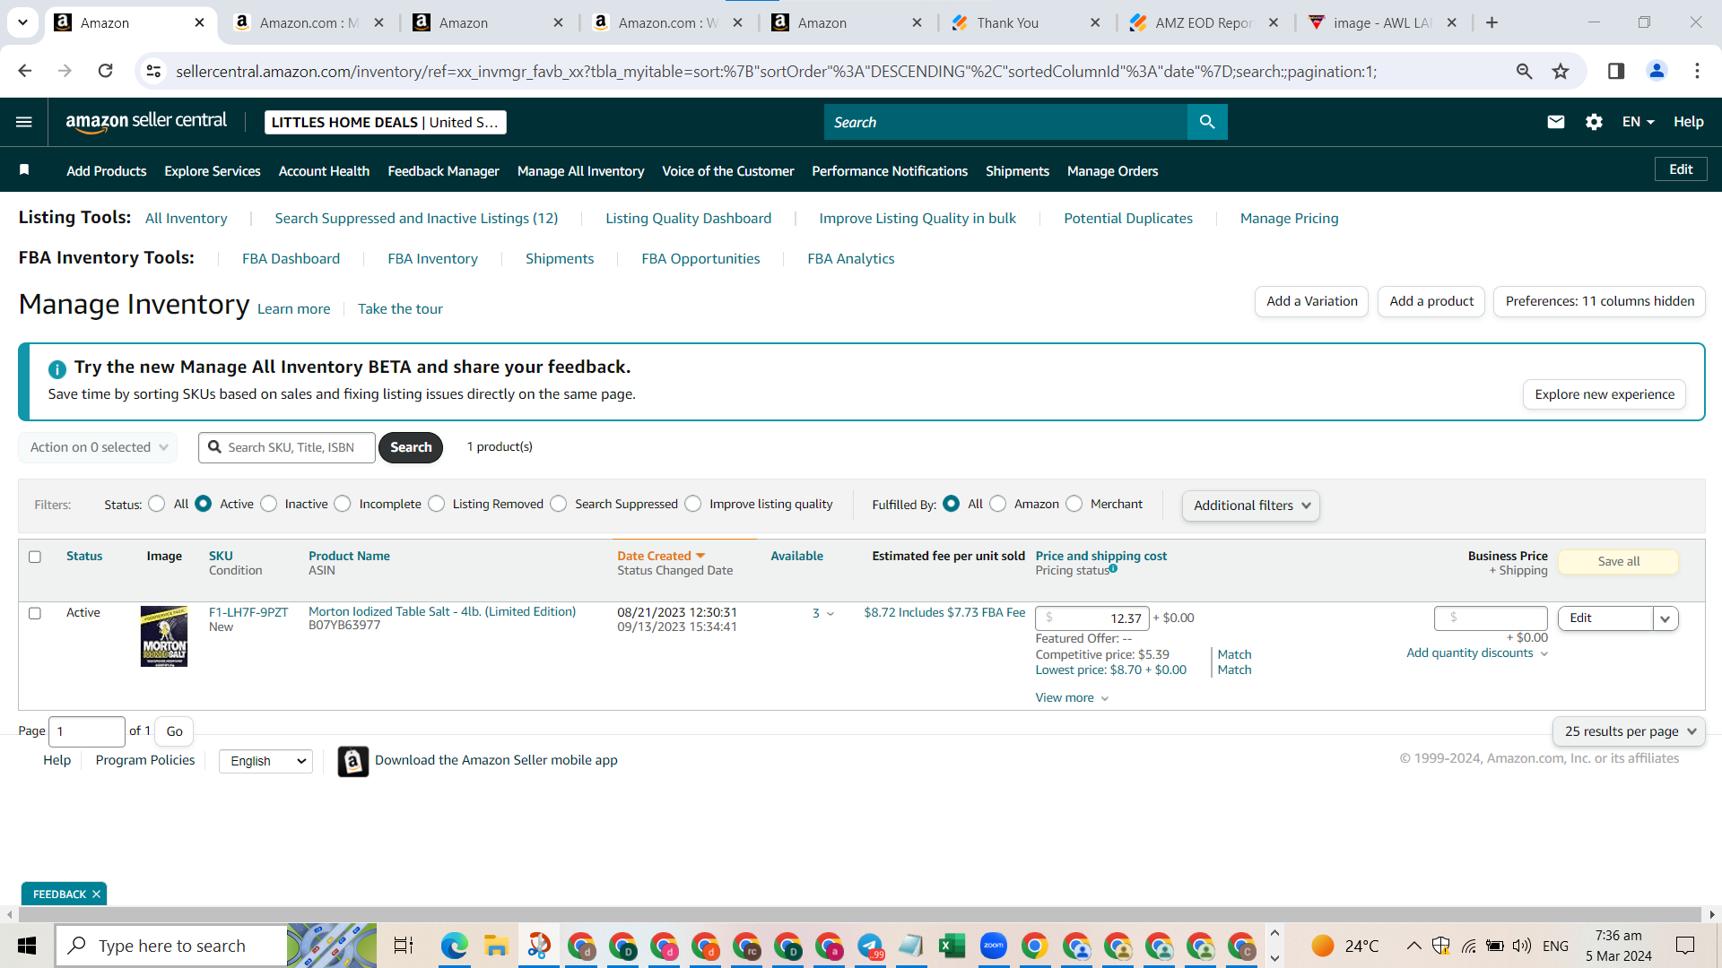Open the browser tab search dropdown
This screenshot has height=968, width=1722.
pos(22,22)
